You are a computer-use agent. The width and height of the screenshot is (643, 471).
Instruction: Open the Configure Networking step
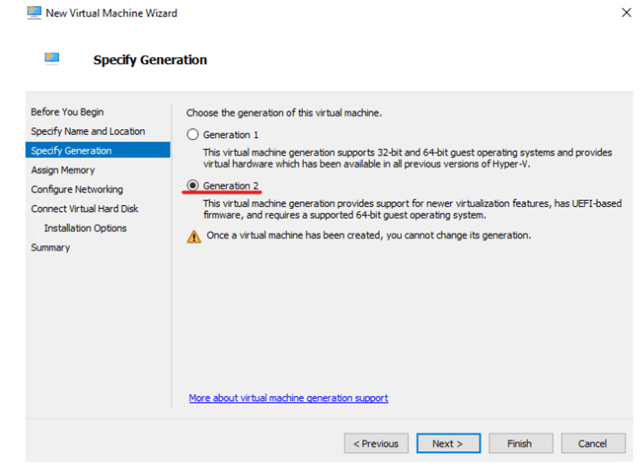(x=77, y=189)
